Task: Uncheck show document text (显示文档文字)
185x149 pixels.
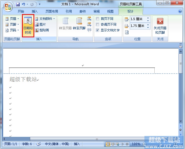Action: pyautogui.click(x=98, y=30)
